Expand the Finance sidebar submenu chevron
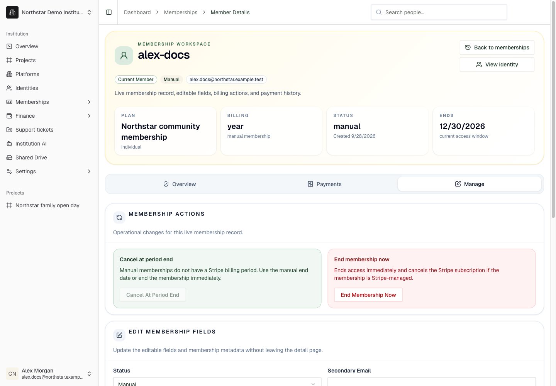The height and width of the screenshot is (386, 556). [x=89, y=116]
